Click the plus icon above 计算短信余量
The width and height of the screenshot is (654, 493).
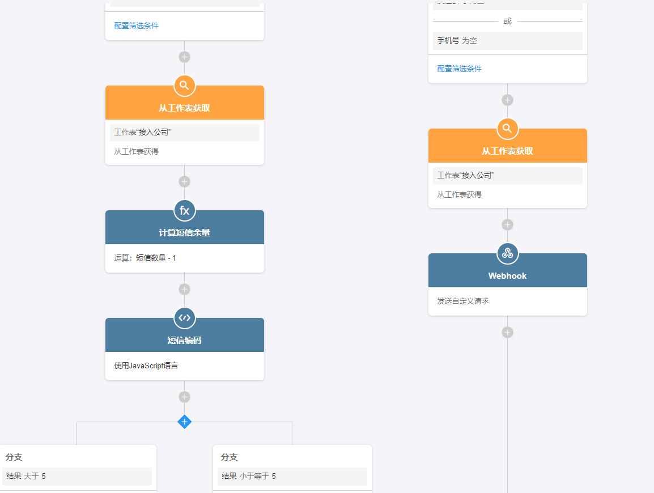pos(184,181)
